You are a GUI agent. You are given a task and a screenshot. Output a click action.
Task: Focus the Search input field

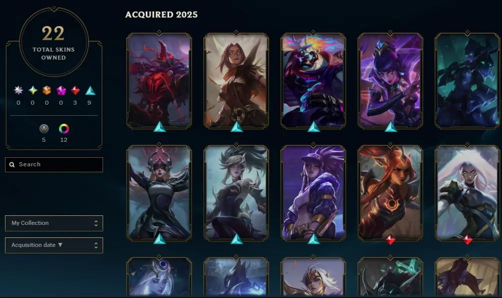54,165
